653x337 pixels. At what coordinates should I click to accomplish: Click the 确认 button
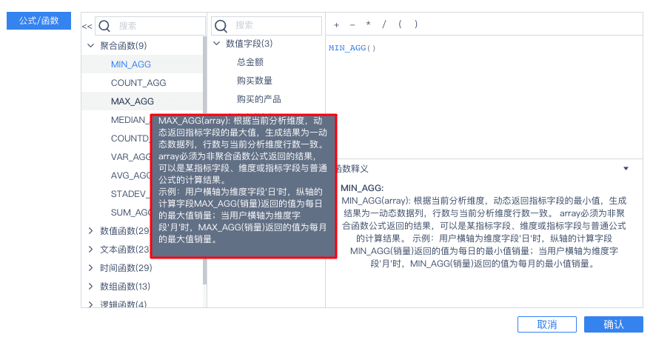(614, 324)
